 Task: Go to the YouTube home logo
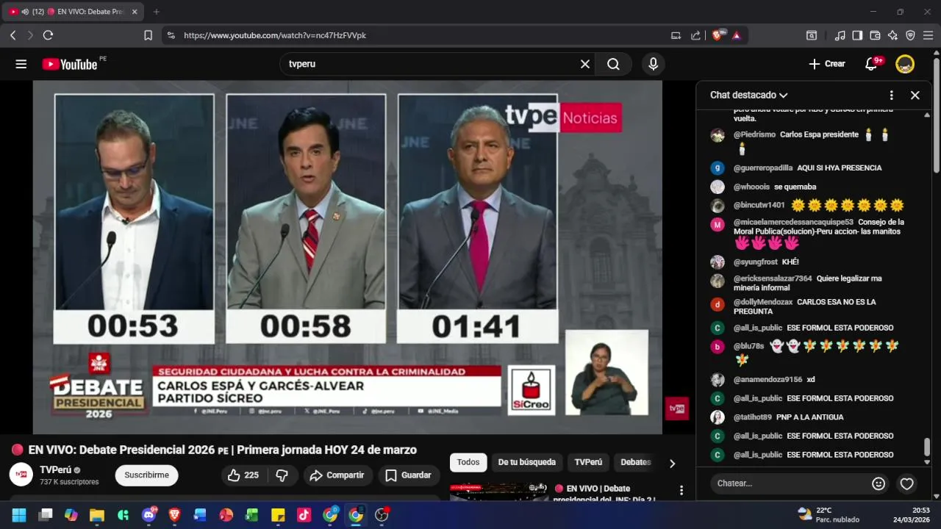(x=70, y=64)
